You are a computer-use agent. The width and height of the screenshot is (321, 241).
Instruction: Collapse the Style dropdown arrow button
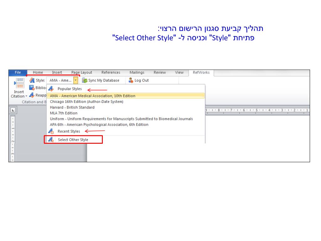76,80
